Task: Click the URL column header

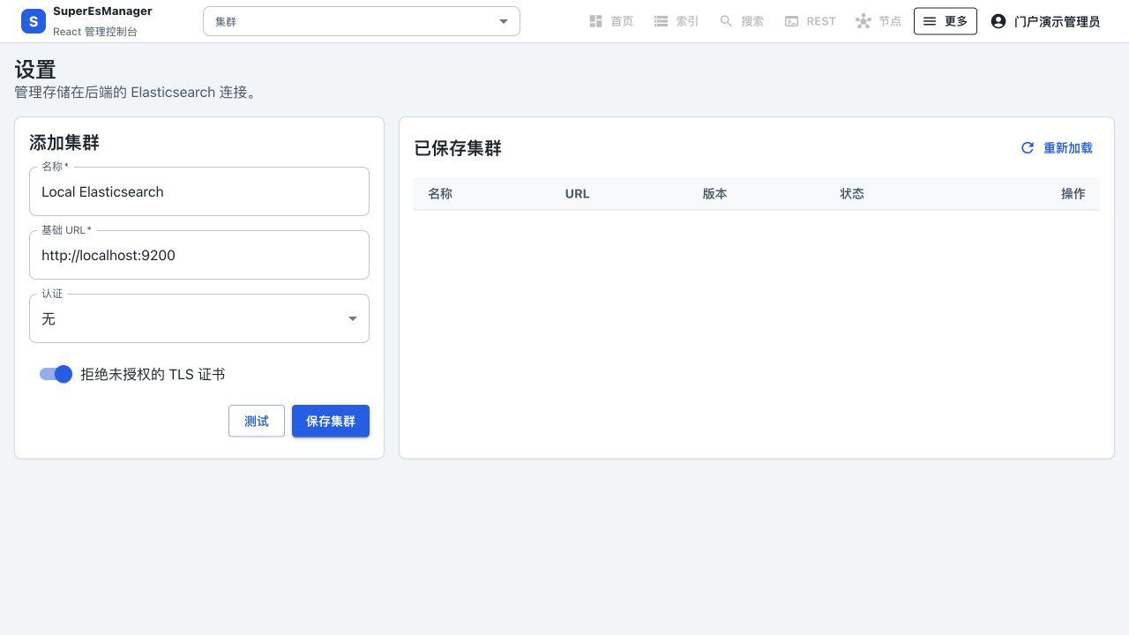Action: click(x=578, y=194)
